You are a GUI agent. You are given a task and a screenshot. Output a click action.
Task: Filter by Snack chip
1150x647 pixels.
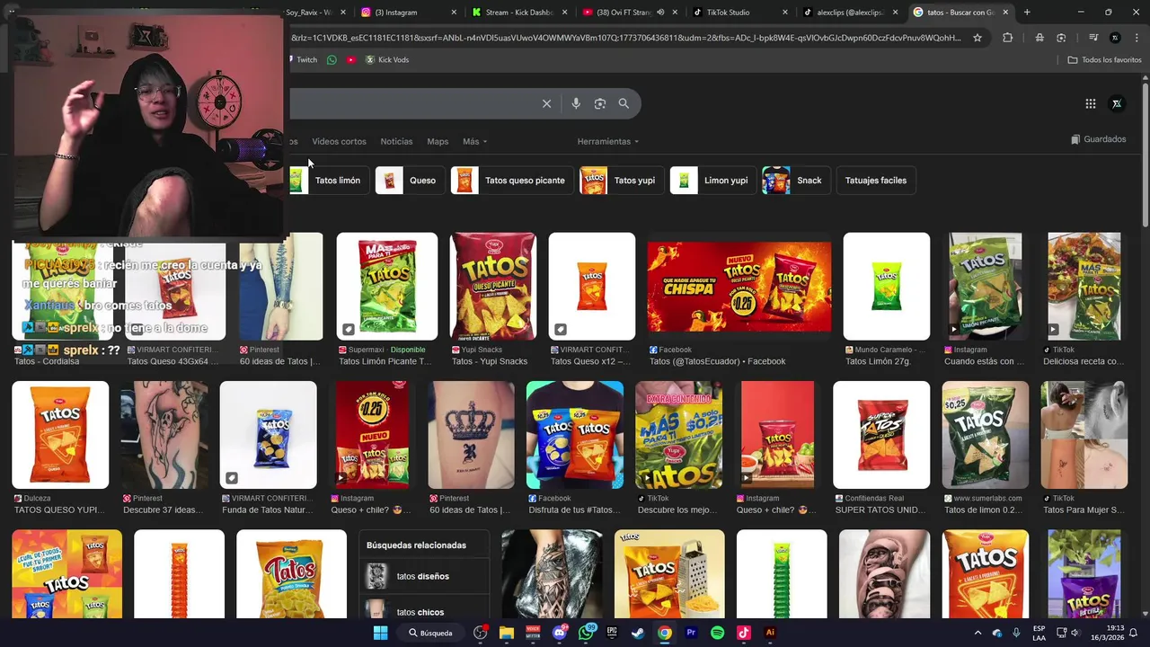(x=795, y=181)
